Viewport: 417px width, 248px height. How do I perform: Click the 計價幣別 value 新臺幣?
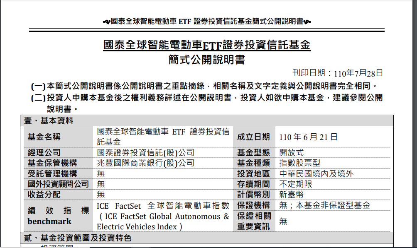[x=291, y=195]
